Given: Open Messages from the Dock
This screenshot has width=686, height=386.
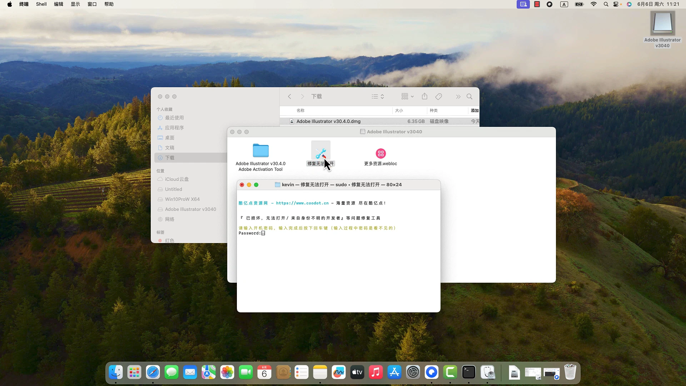Looking at the screenshot, I should coord(171,372).
